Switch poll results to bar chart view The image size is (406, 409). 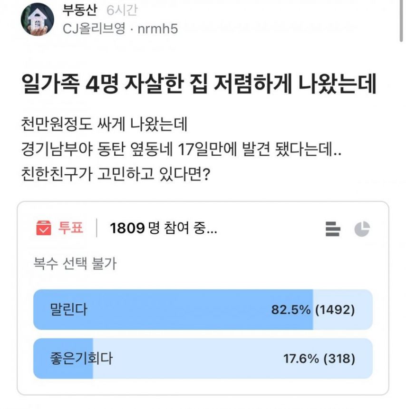[x=333, y=229]
